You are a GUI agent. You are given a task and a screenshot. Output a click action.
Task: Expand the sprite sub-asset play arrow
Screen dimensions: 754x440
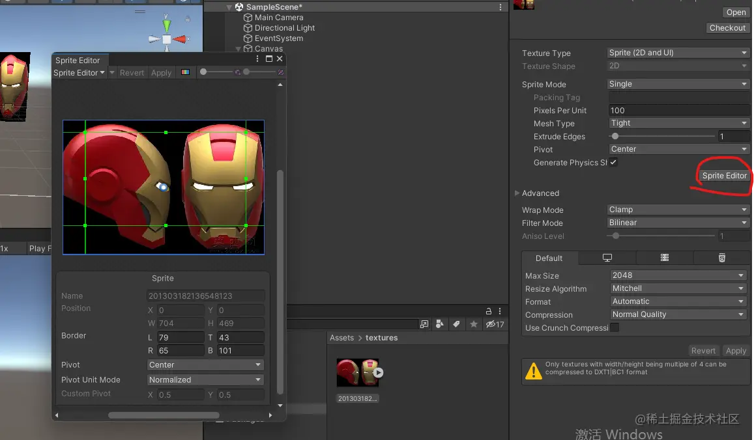point(379,372)
